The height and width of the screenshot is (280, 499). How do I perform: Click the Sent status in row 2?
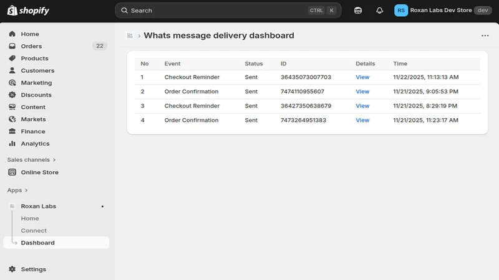(251, 91)
